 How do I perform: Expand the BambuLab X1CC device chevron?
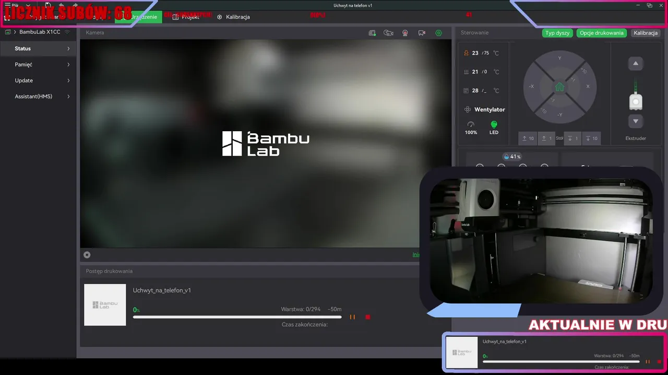coord(15,32)
